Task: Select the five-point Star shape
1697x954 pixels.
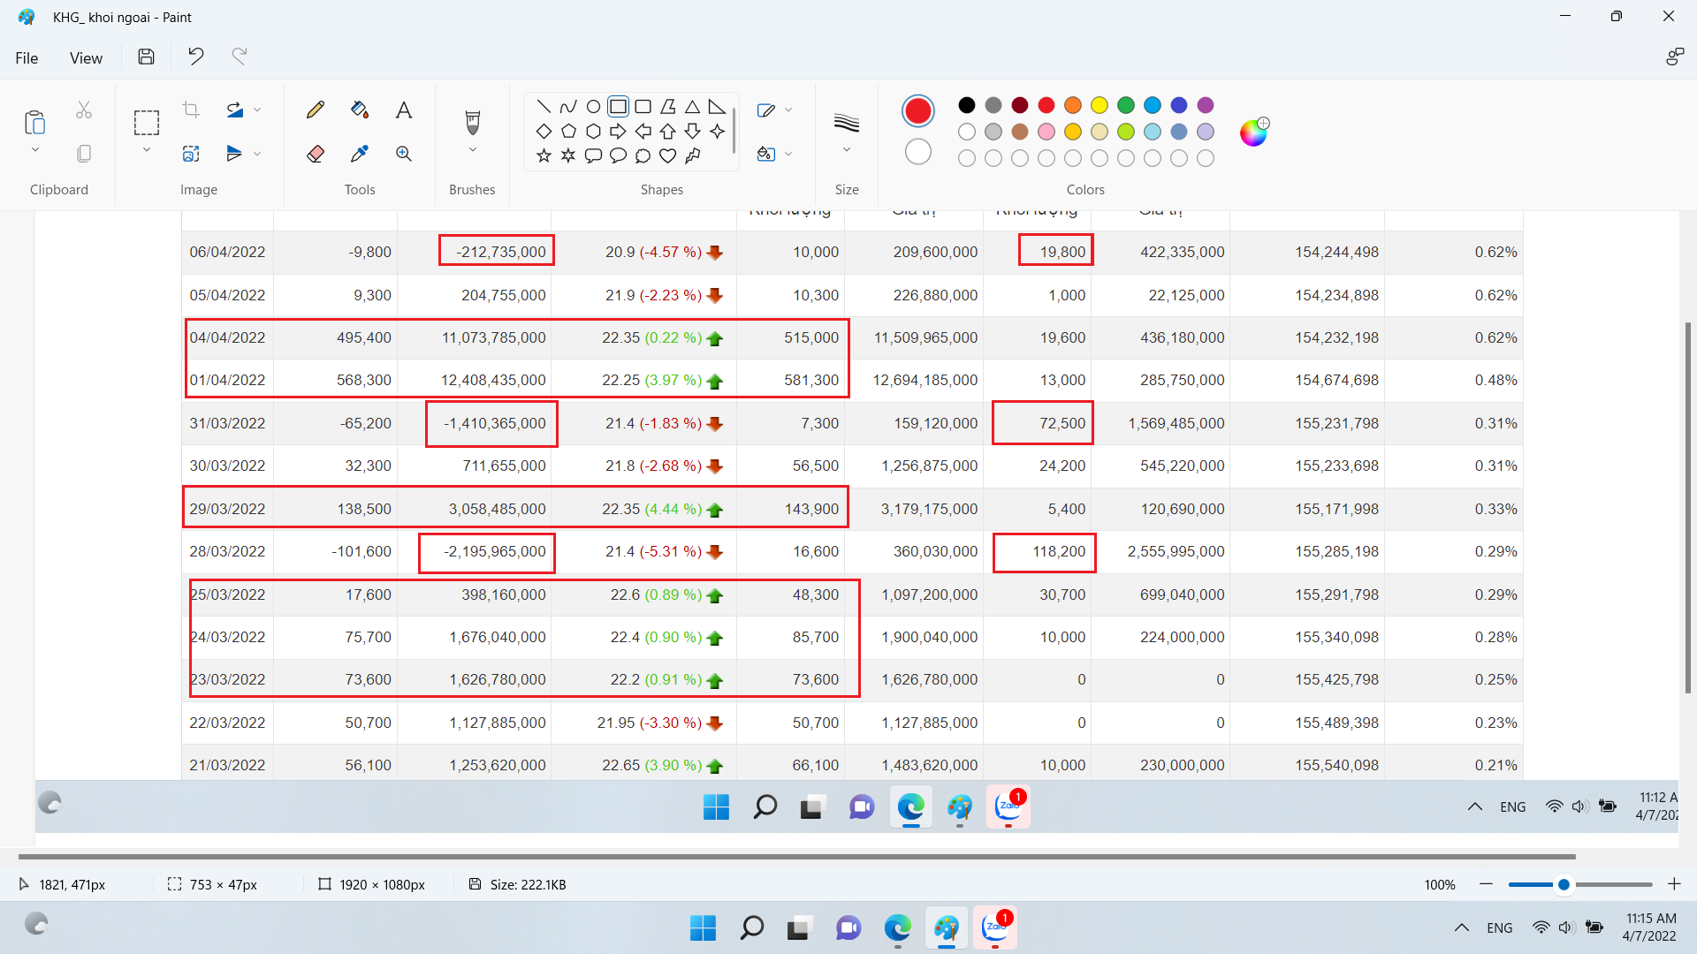Action: click(544, 156)
